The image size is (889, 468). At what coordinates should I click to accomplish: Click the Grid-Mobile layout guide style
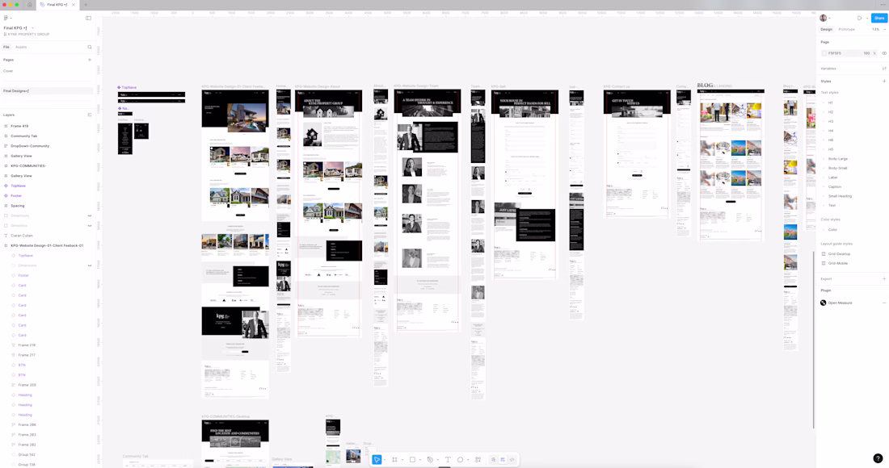tap(838, 263)
